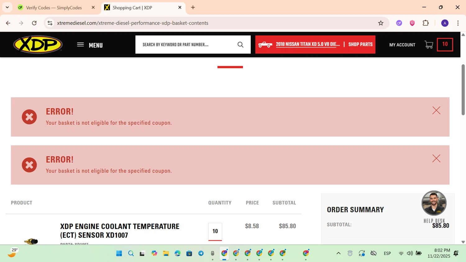Click the shopping cart icon
The width and height of the screenshot is (466, 262).
(x=429, y=45)
